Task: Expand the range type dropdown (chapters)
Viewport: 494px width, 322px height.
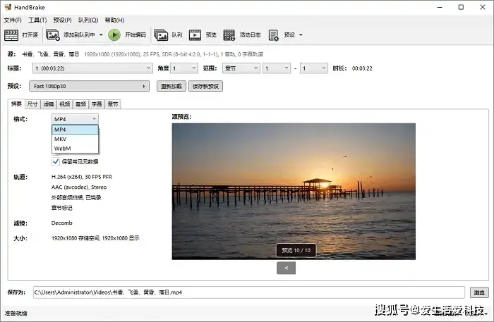Action: [241, 68]
